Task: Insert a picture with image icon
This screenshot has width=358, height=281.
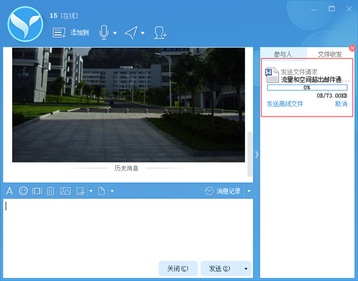Action: click(x=66, y=191)
